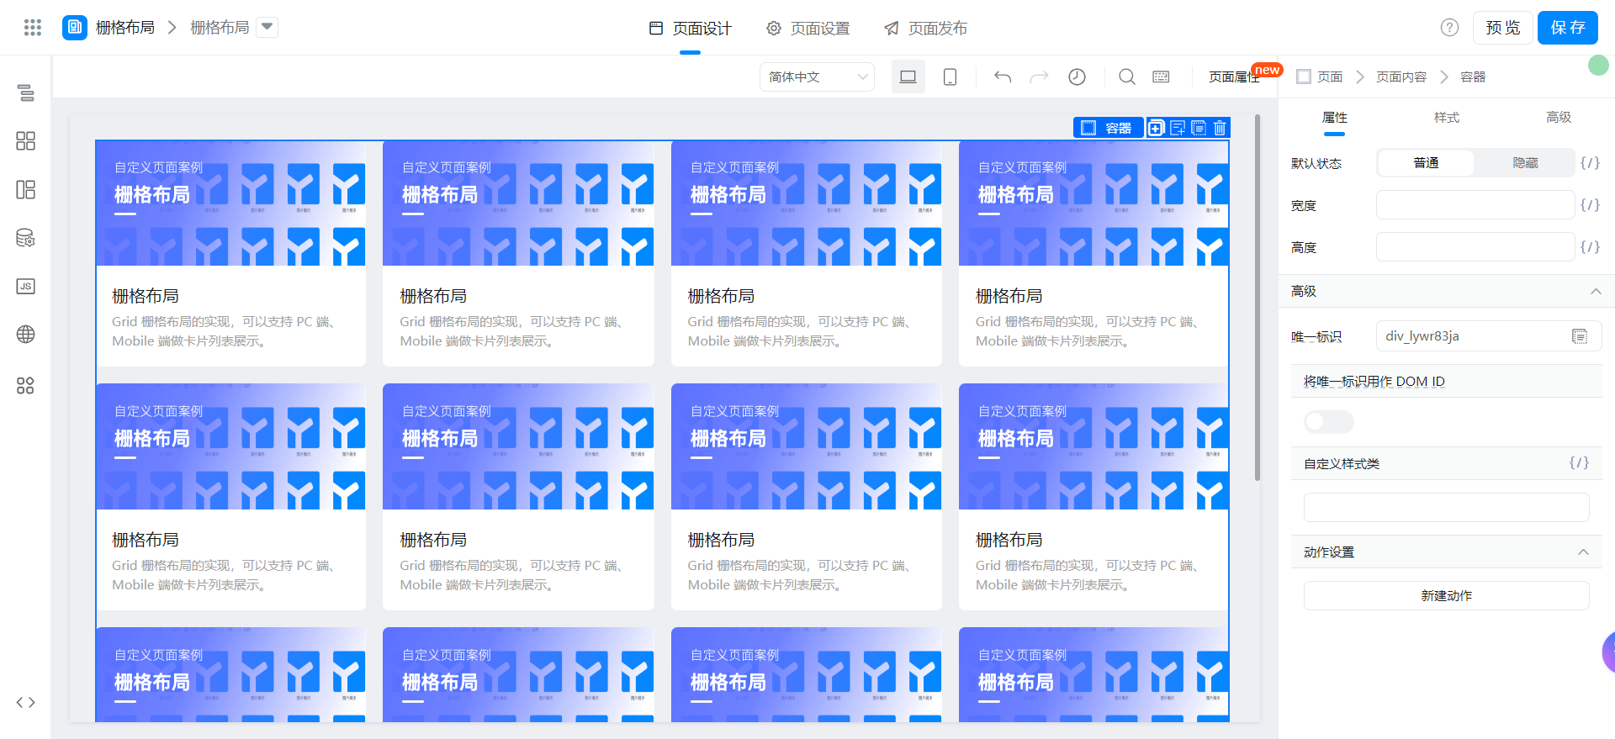Open the 简体中文 language dropdown
The image size is (1615, 739).
pos(817,77)
